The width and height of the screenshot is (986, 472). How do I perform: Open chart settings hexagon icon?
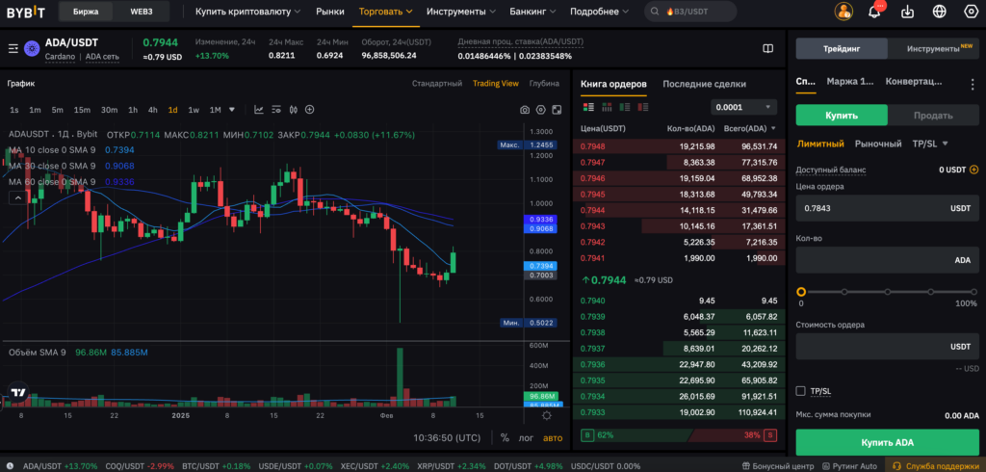[540, 110]
